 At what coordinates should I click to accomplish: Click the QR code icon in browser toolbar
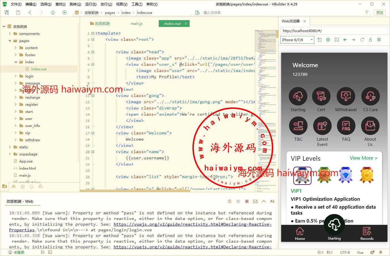click(x=379, y=40)
